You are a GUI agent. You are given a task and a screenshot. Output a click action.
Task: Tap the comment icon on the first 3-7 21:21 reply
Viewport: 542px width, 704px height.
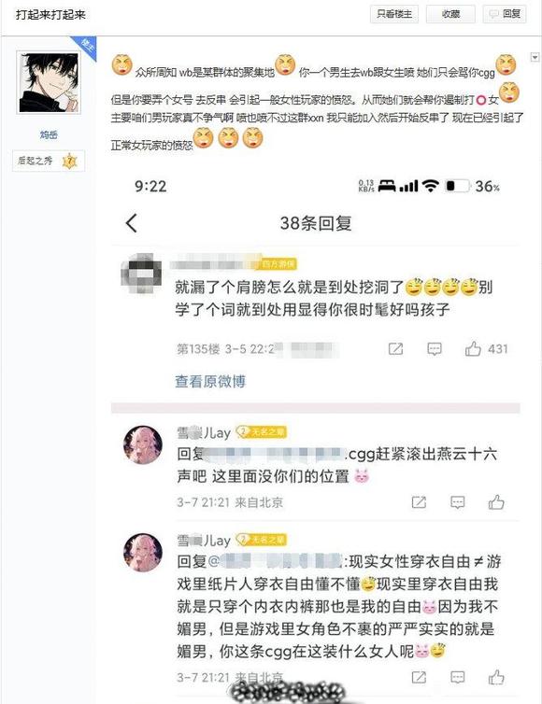pyautogui.click(x=458, y=502)
